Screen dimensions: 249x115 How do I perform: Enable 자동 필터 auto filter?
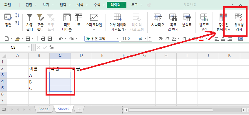pyautogui.click(x=29, y=23)
